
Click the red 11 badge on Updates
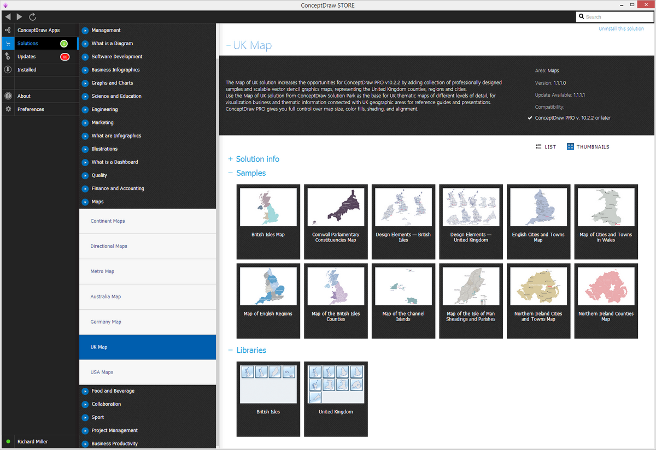point(65,57)
